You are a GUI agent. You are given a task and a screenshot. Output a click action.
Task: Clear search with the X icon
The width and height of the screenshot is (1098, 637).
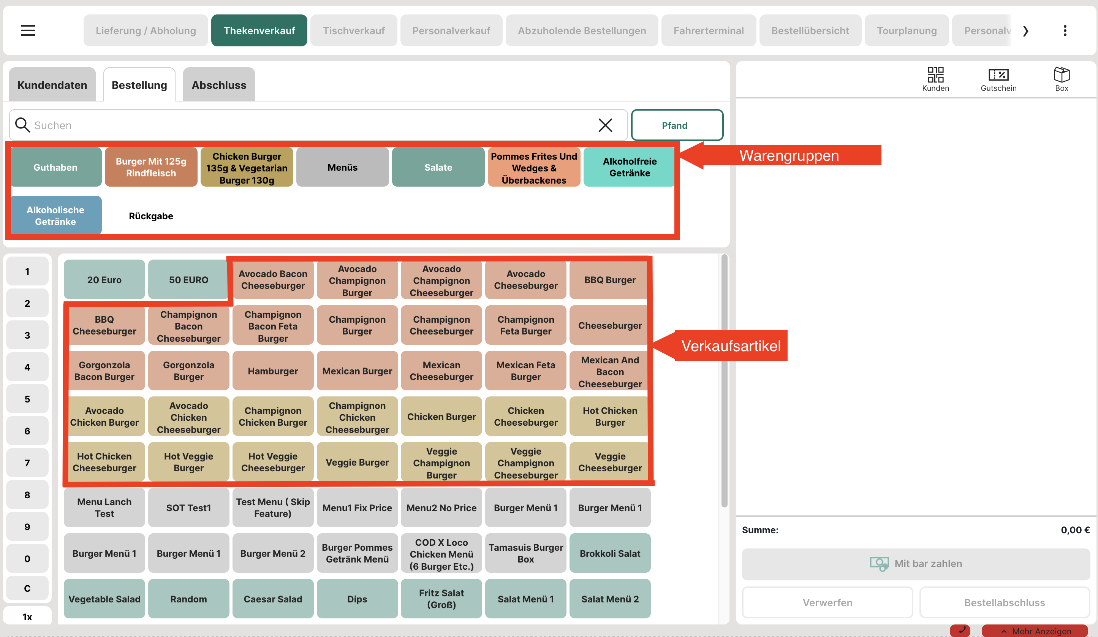pyautogui.click(x=605, y=125)
